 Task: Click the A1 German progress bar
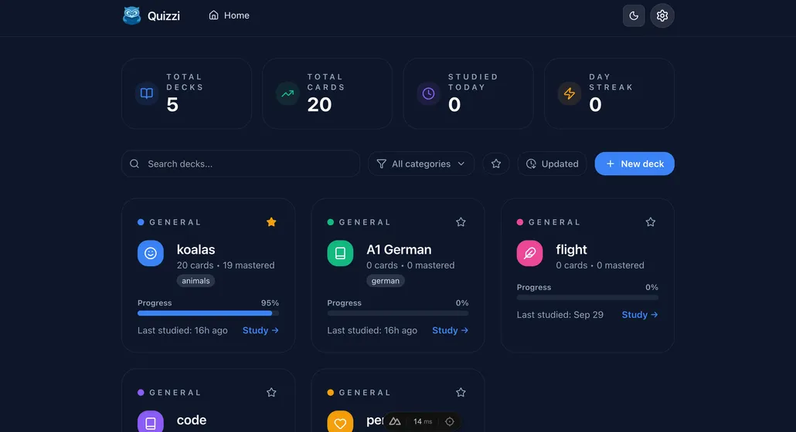397,313
